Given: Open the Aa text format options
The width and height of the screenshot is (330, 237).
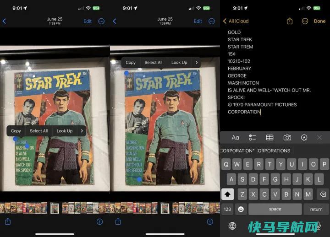Looking at the screenshot, I should [235, 138].
